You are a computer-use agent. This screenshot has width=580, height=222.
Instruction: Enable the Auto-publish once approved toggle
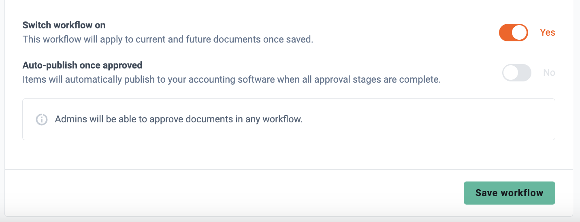coord(516,73)
